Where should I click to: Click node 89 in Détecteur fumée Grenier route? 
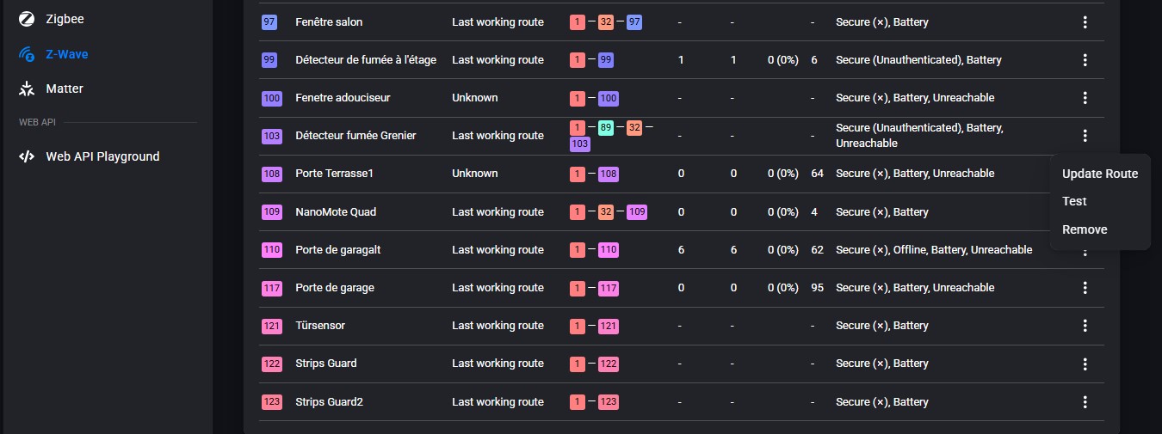pyautogui.click(x=606, y=128)
